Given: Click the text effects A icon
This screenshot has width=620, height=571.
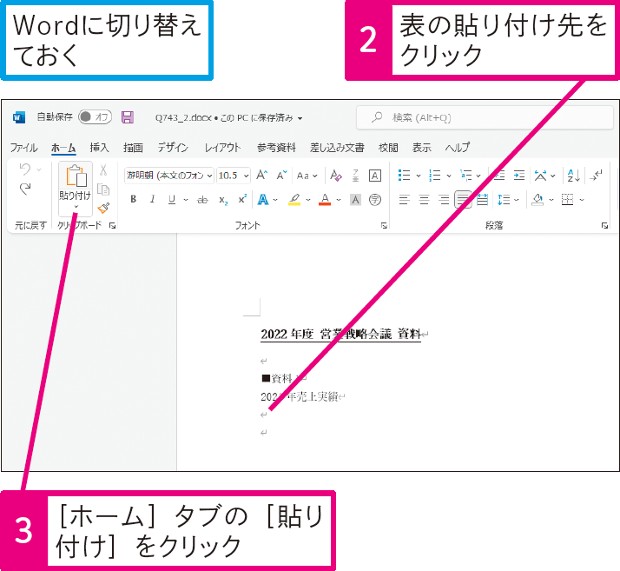Looking at the screenshot, I should click(263, 199).
